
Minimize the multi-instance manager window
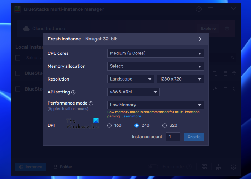[222, 9]
